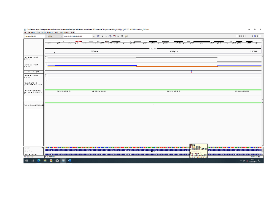Open the File menu
Screen dimensions: 279x197
point(25,32)
